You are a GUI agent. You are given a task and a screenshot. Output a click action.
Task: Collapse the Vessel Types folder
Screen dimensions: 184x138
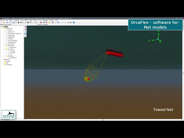click(x=5, y=46)
